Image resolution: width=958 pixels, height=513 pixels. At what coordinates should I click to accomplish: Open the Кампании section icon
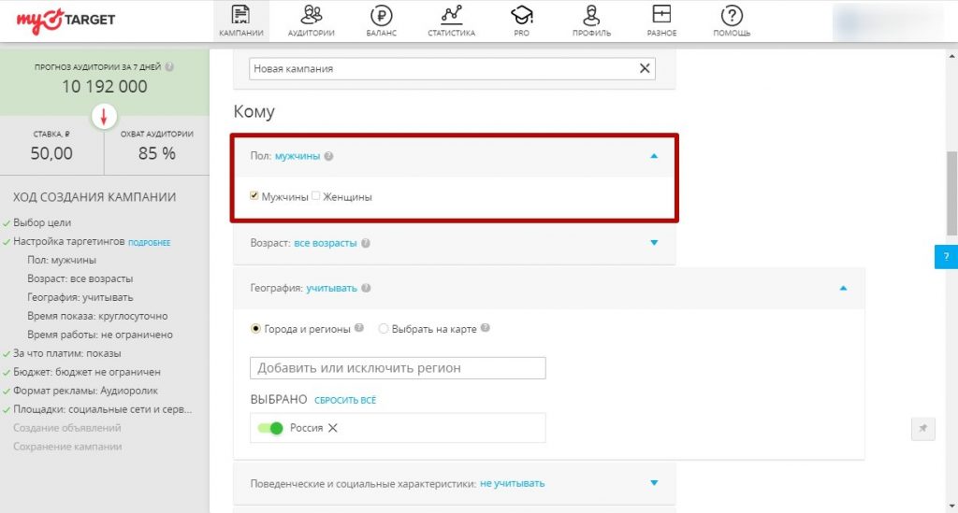tap(240, 16)
